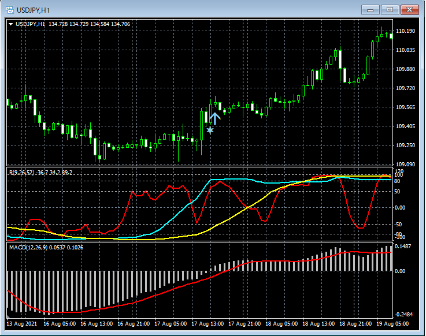Screen dimensions: 426x336
Task: Click the 16 Aug 05:00 time label
Action: point(60,324)
